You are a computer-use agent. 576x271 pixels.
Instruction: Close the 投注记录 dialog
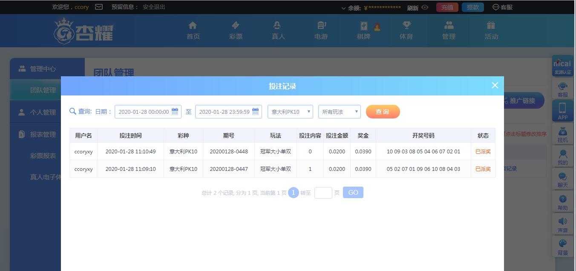coord(495,86)
